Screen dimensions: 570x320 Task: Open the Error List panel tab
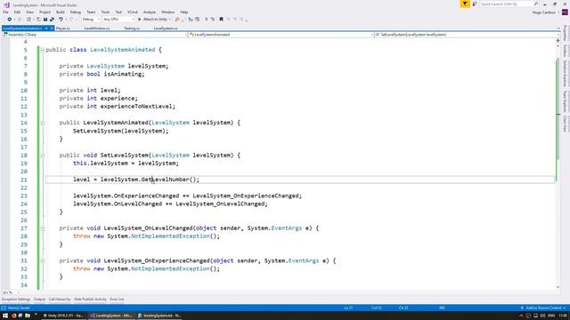117,300
